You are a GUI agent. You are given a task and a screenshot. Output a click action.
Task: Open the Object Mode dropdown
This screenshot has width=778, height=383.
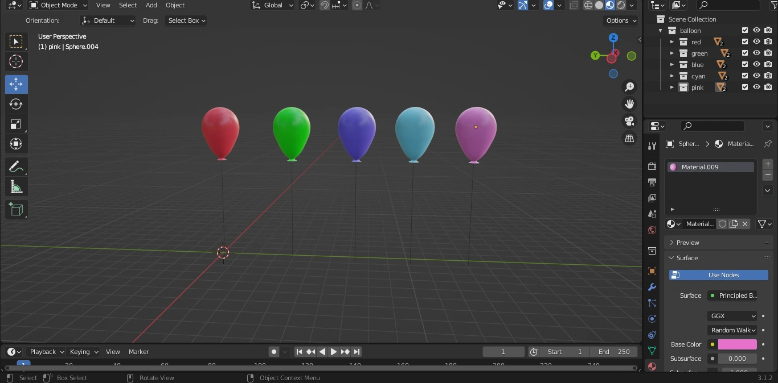58,5
